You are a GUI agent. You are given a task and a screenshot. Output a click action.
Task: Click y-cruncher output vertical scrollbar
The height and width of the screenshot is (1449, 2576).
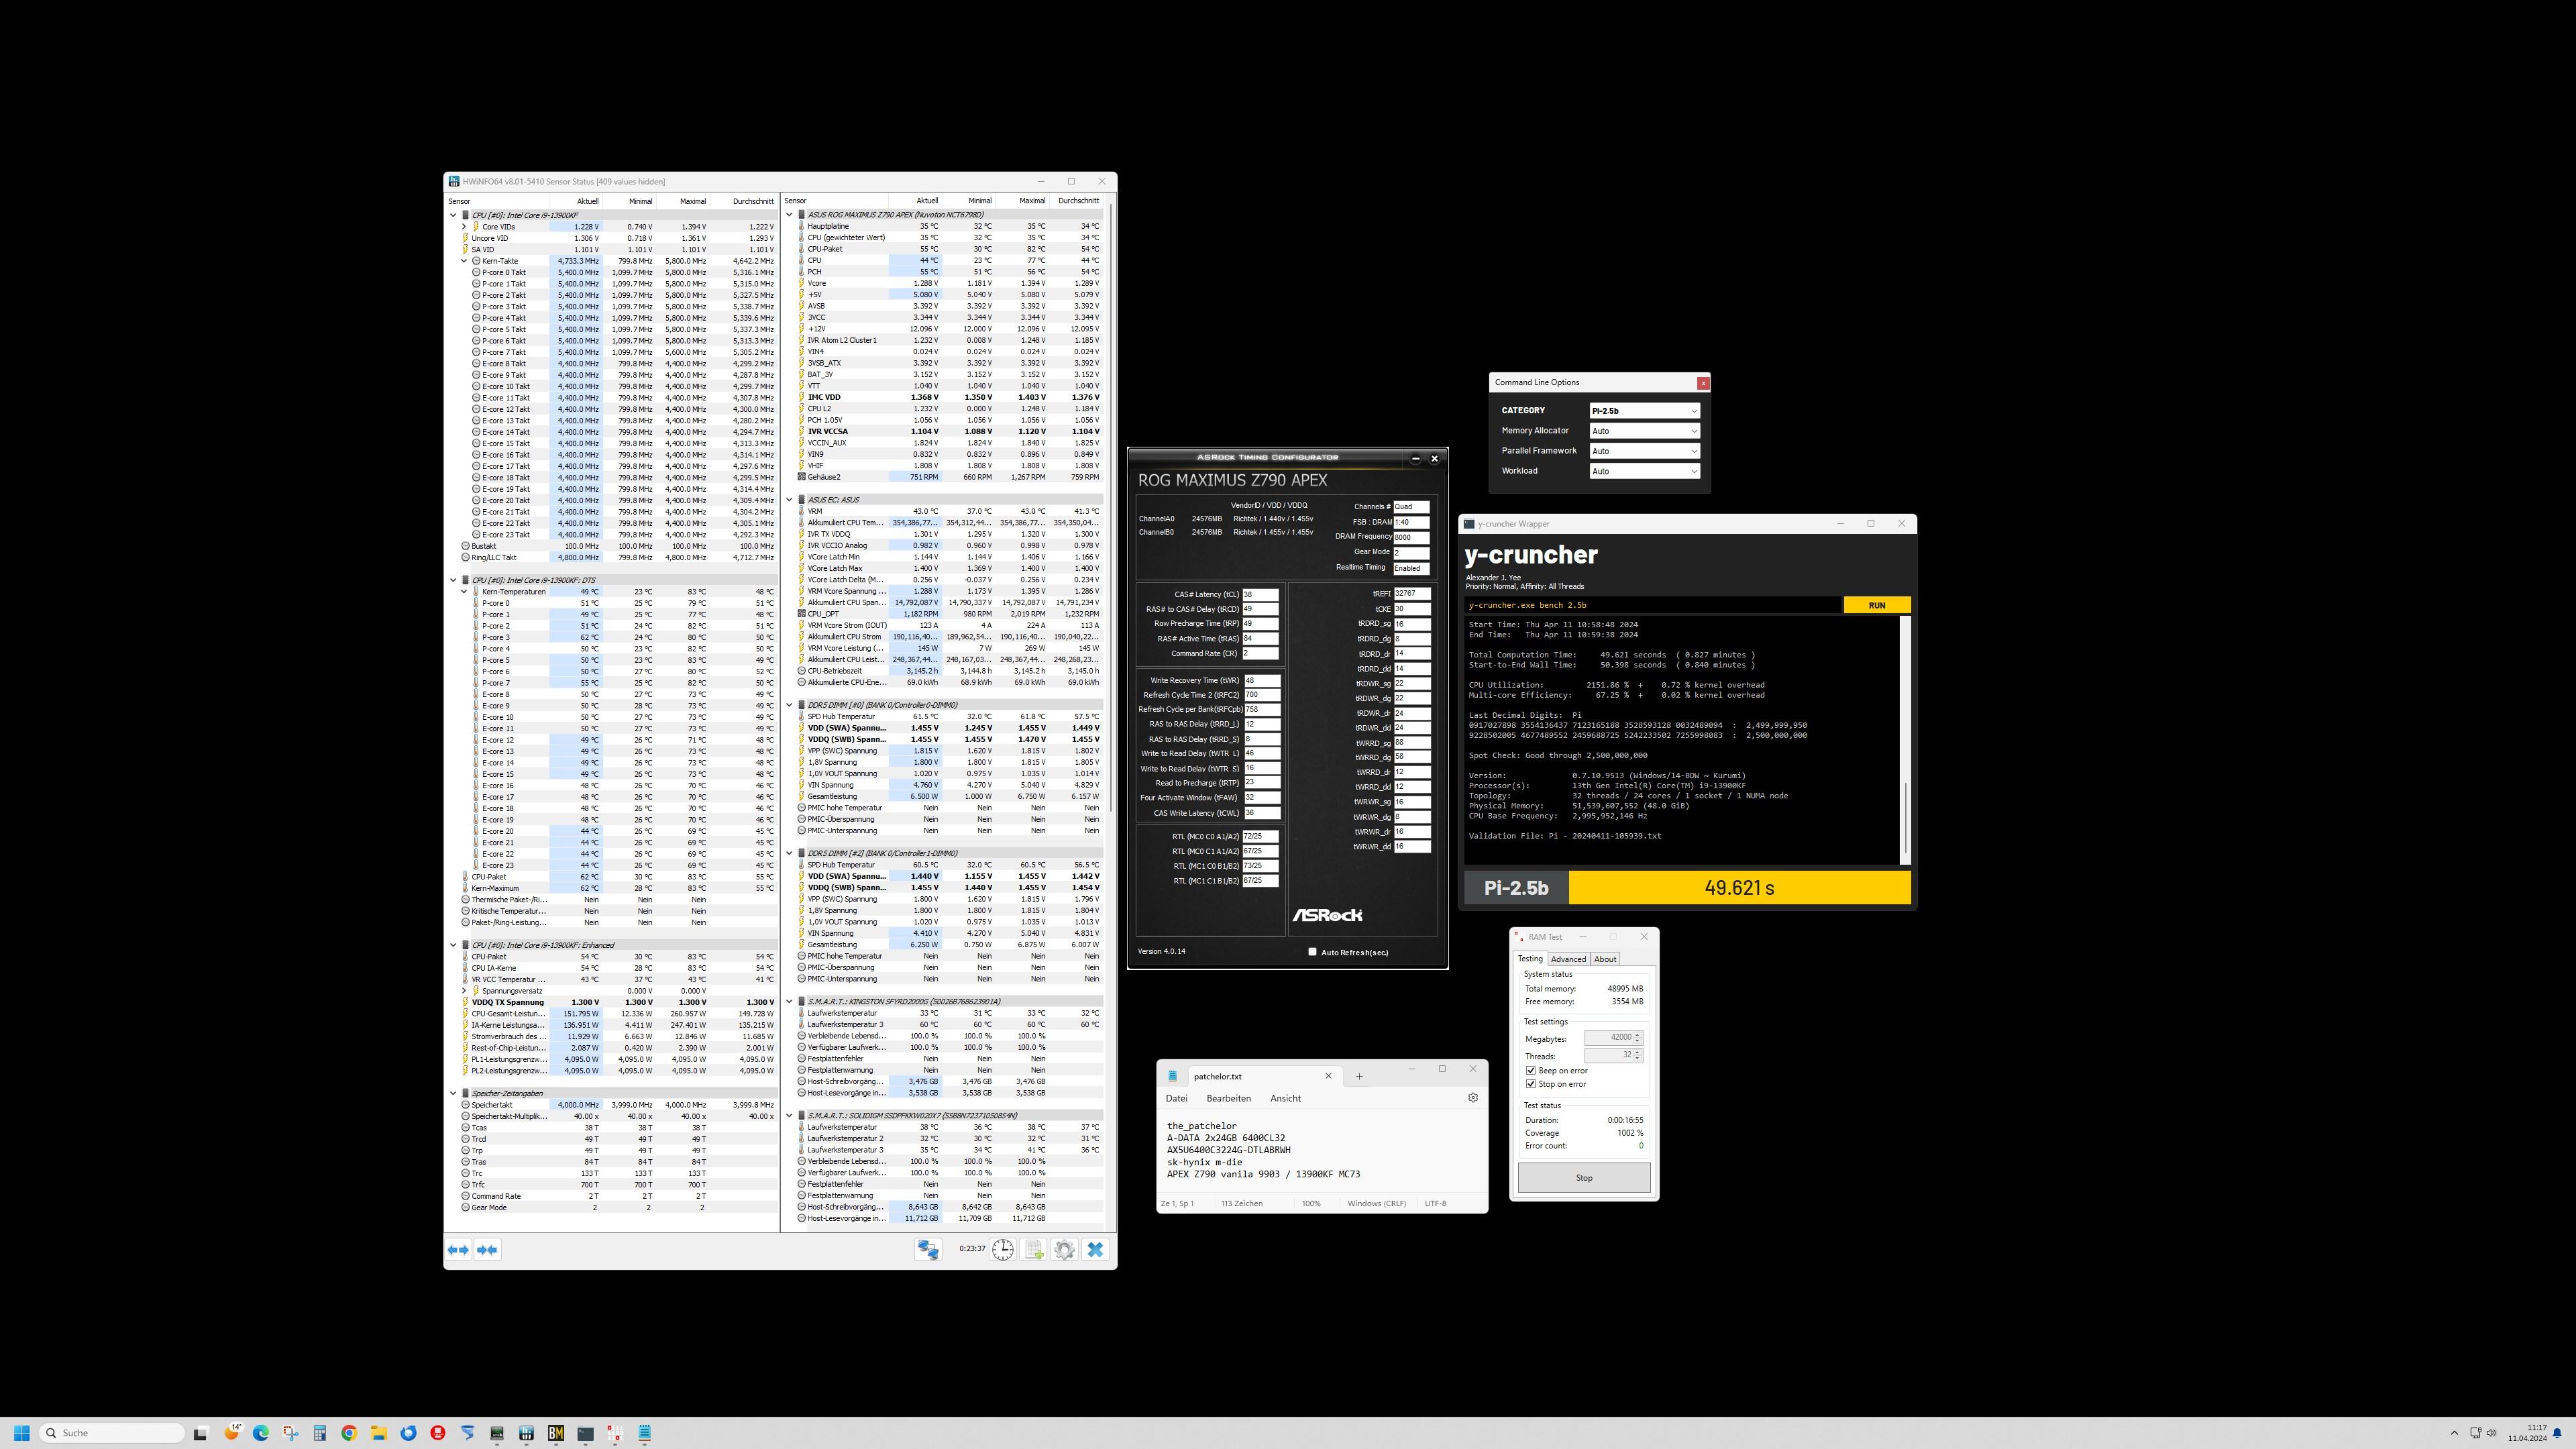(x=1905, y=740)
